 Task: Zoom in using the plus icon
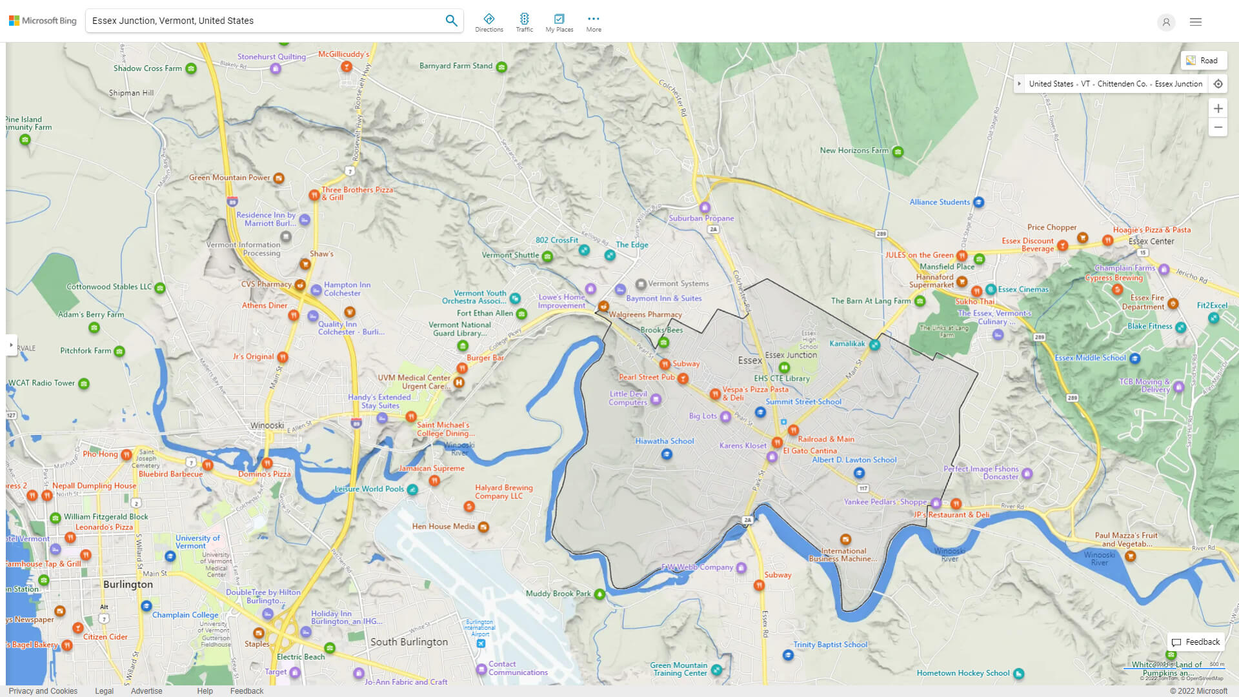[1218, 108]
